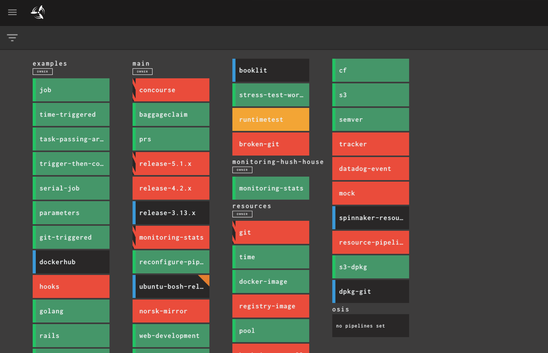Open the navigation sidebar hamburger menu
The height and width of the screenshot is (353, 548).
pos(12,12)
